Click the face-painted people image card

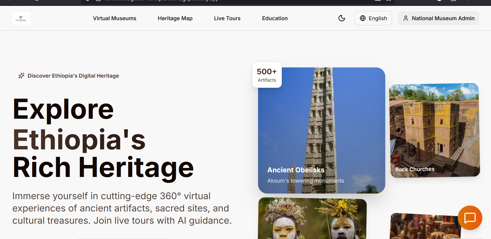click(x=312, y=218)
